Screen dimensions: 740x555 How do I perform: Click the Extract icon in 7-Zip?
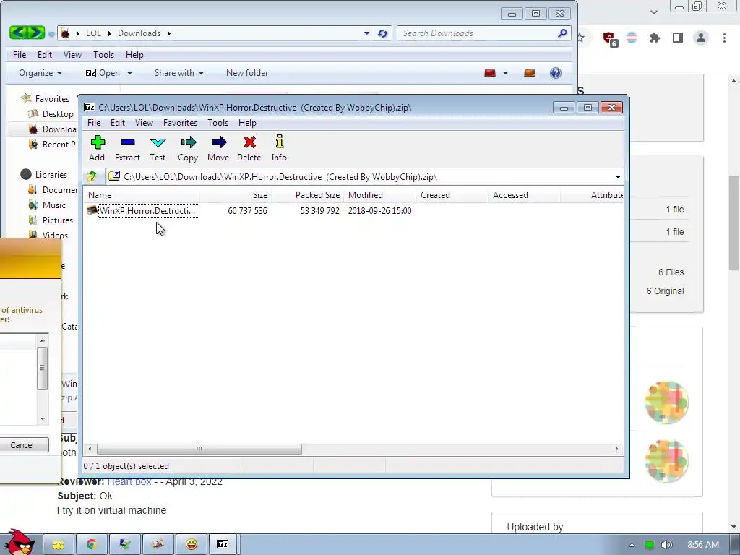click(127, 148)
